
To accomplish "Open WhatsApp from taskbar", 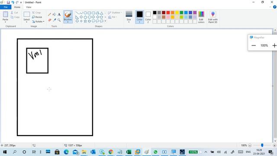I will pos(155,152).
